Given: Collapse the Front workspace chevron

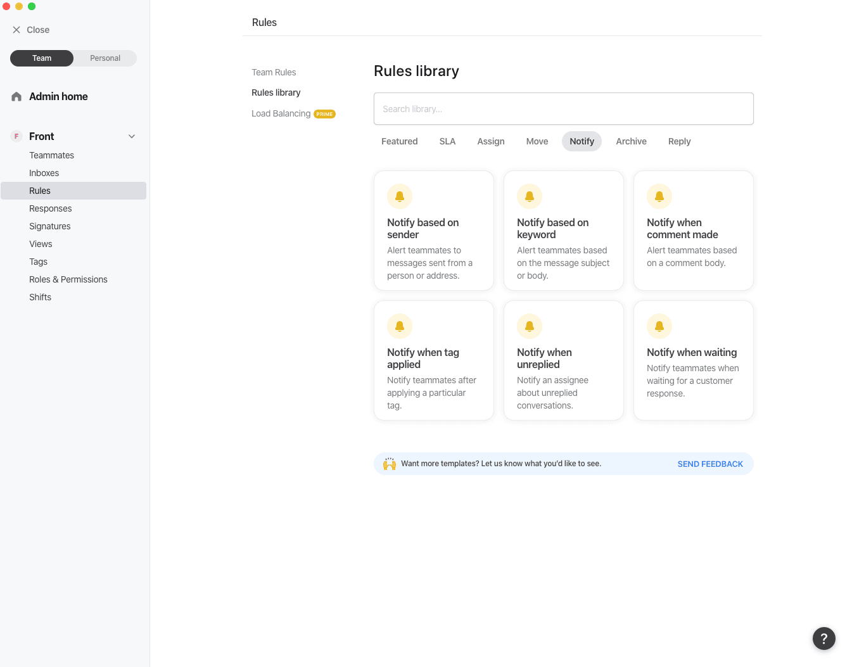Looking at the screenshot, I should click(x=132, y=136).
